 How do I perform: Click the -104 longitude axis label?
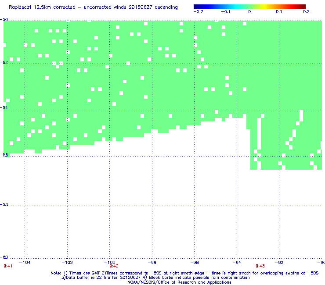click(x=25, y=263)
